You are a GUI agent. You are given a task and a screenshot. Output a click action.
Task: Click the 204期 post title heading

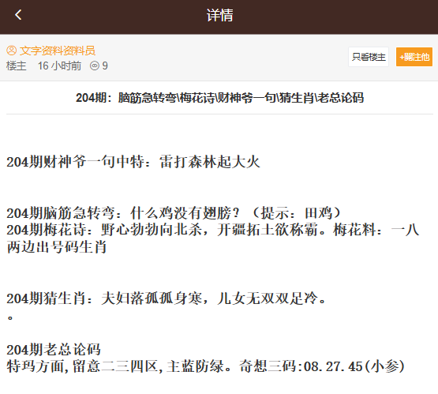tap(219, 98)
